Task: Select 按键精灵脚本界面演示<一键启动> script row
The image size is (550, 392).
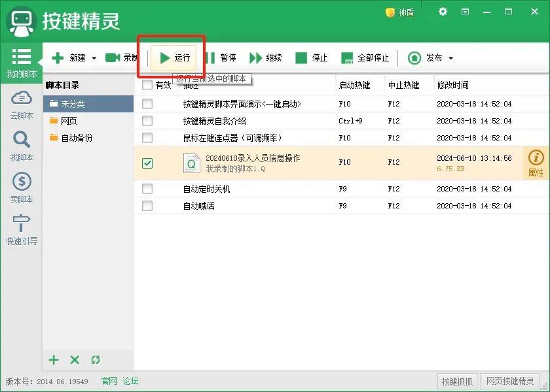Action: (341, 104)
